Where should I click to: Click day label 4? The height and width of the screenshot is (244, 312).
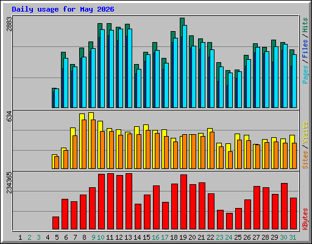[x=48, y=237]
